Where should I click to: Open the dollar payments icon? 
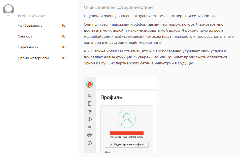[90, 120]
